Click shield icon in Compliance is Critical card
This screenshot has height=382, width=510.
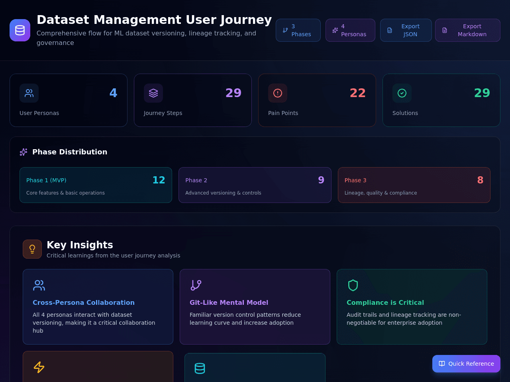353,285
